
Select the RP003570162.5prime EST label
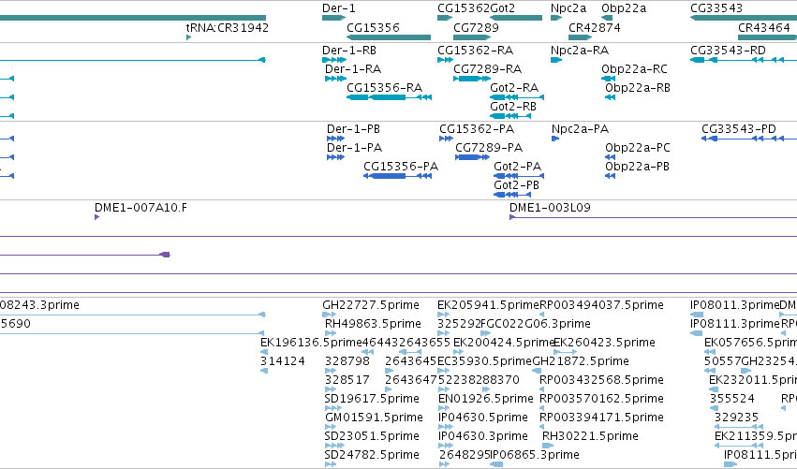[601, 399]
